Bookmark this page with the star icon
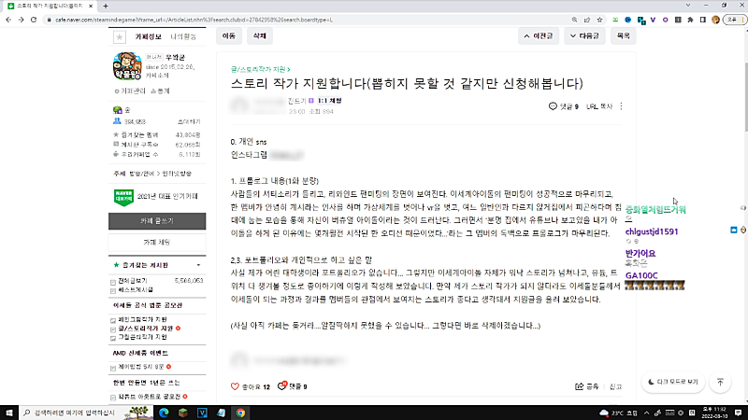This screenshot has height=420, width=748. [599, 20]
